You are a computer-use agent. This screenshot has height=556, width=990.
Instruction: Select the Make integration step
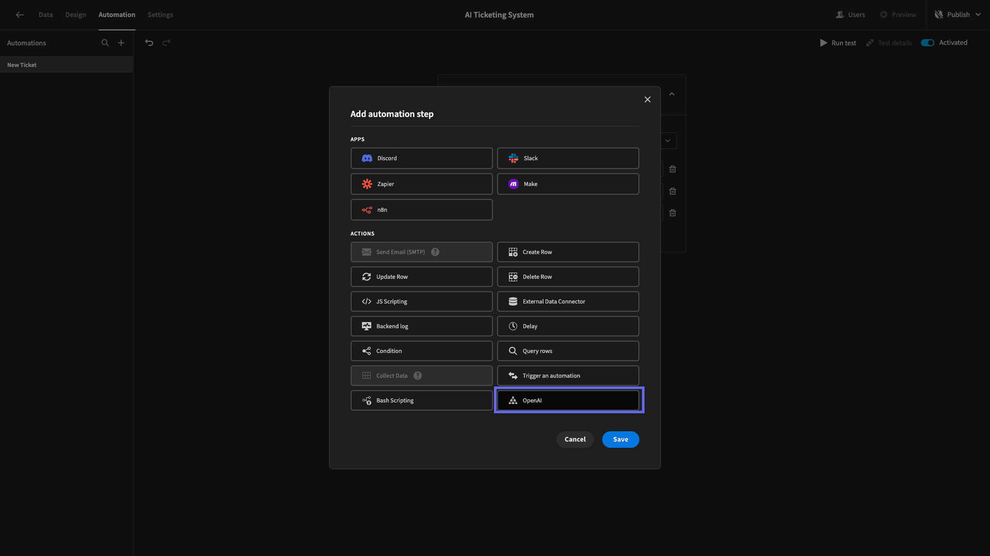[568, 184]
